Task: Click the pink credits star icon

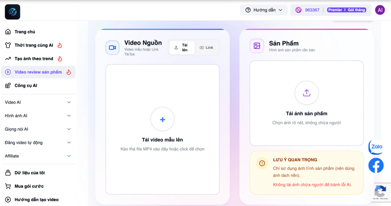Action: 298,10
